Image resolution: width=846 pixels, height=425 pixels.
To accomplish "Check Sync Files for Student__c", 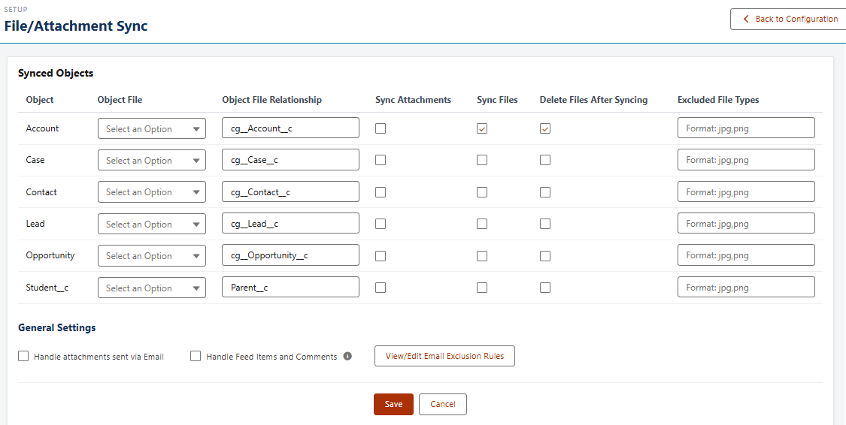I will click(482, 288).
